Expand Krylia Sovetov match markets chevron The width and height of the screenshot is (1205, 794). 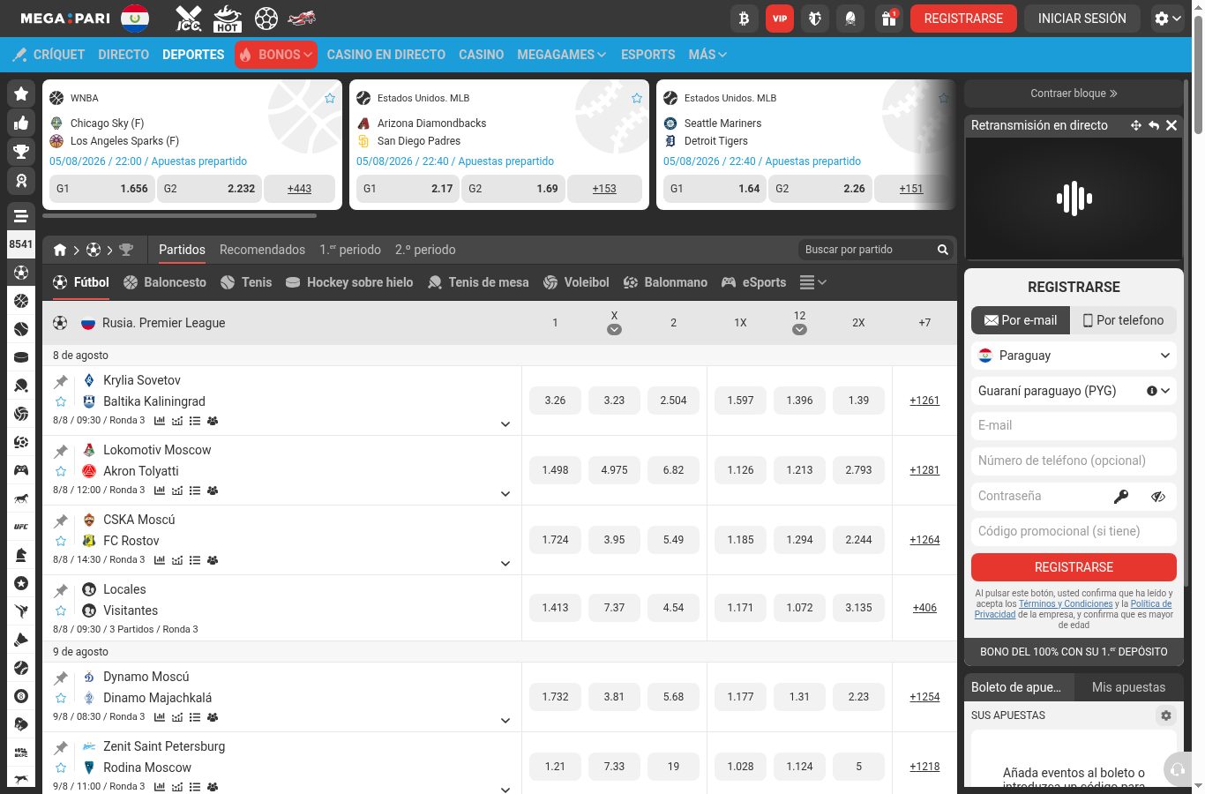tap(505, 424)
